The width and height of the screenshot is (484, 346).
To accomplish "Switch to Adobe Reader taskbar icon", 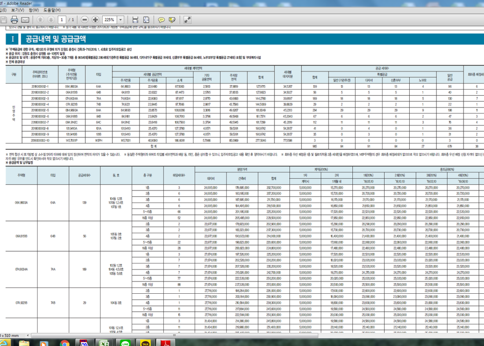I will click(166, 342).
